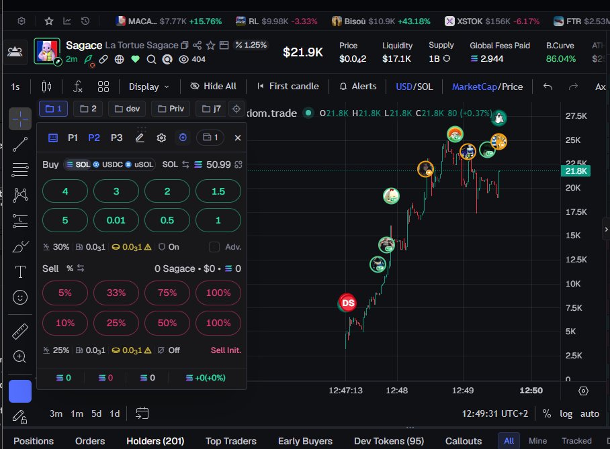610x449 pixels.
Task: Select the crosshair cursor tool
Action: pos(20,119)
